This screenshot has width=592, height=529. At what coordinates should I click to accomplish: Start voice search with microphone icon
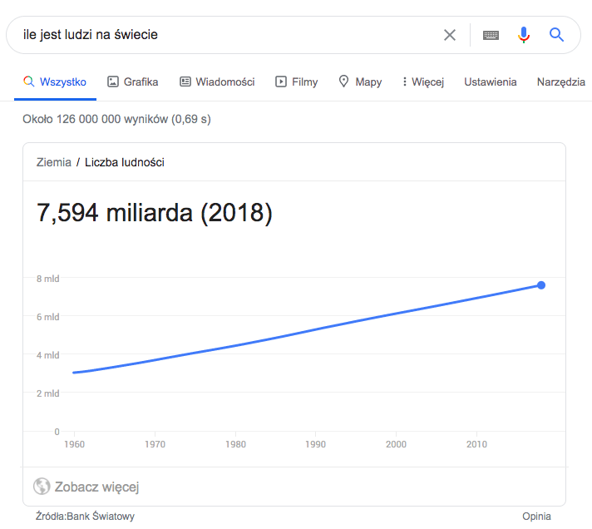(x=523, y=35)
